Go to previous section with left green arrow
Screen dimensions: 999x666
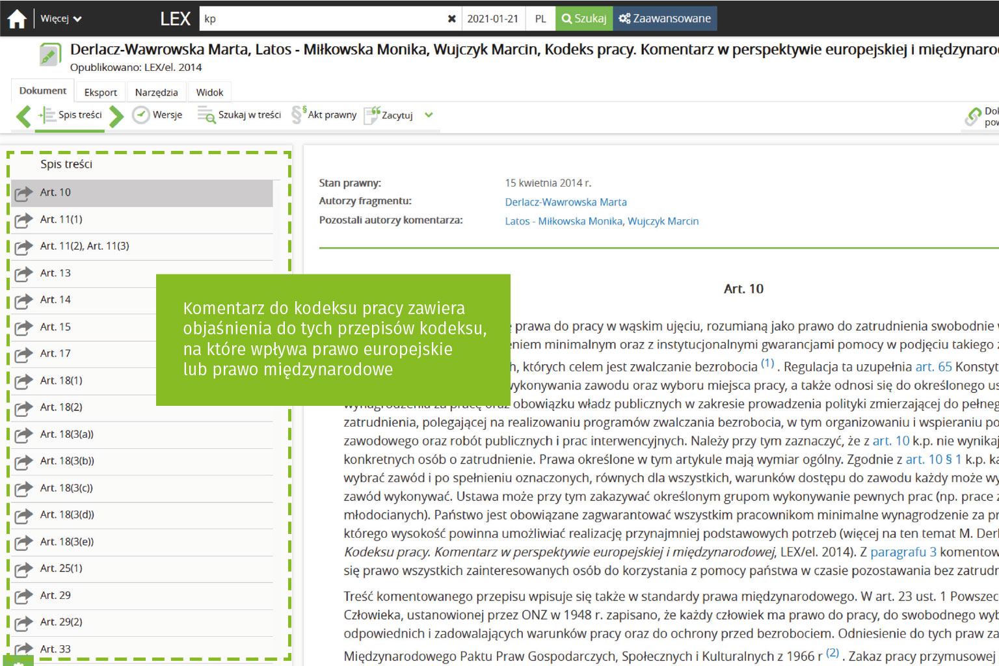pyautogui.click(x=24, y=116)
